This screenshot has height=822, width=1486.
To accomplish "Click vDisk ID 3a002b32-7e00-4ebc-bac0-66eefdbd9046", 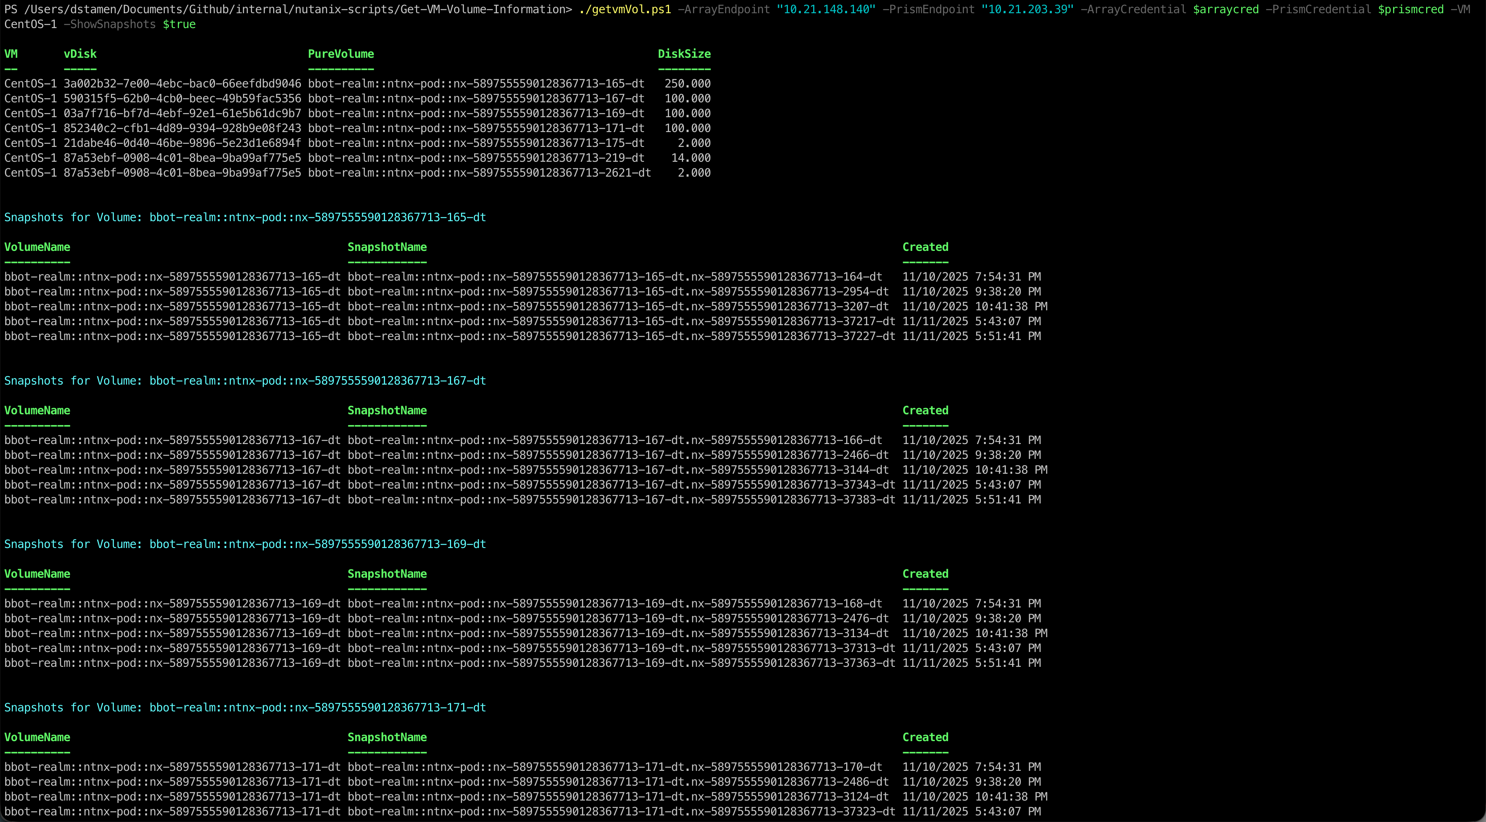I will coord(182,84).
